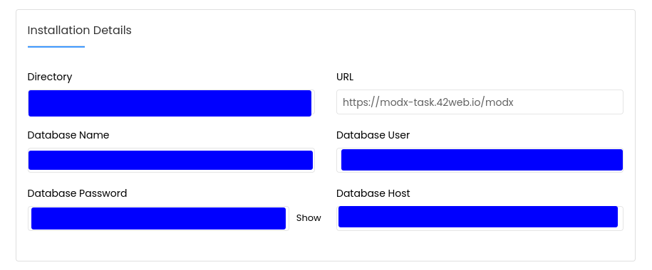Viewport: 652px width, 270px height.
Task: Click the https://modx-task.42web.io/modx text
Action: click(428, 102)
